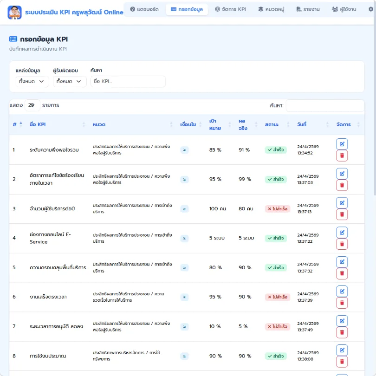Switch to the จัดการ KPI tab
This screenshot has width=376, height=376.
click(x=230, y=9)
